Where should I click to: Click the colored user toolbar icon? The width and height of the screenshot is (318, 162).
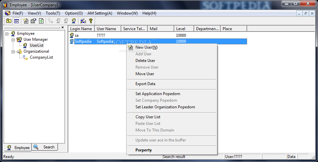pos(74,21)
